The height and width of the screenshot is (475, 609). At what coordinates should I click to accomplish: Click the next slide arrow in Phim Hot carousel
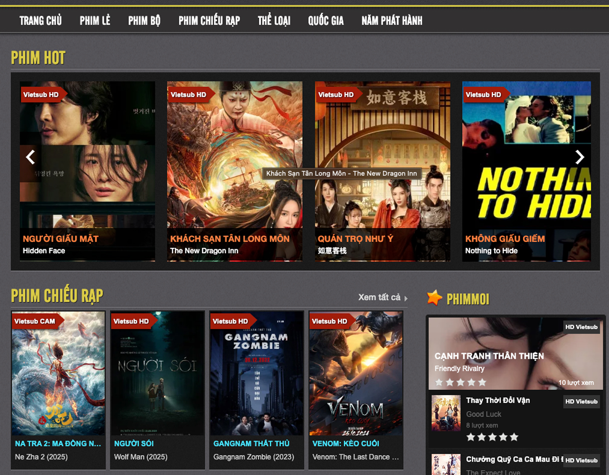tap(580, 157)
